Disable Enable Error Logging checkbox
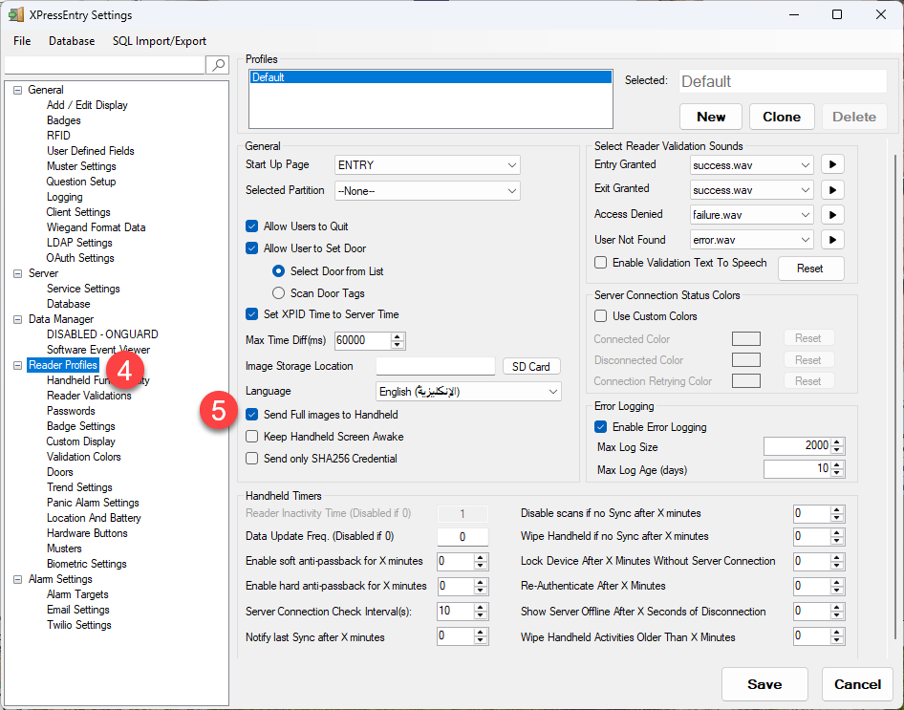 click(x=601, y=426)
